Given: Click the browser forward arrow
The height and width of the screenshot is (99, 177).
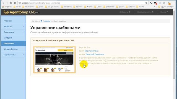Looking at the screenshot, I should (7, 3).
